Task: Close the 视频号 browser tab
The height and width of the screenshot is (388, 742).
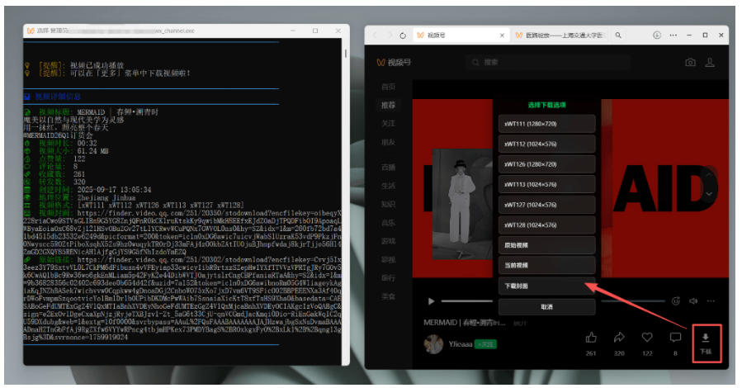Action: tap(502, 35)
